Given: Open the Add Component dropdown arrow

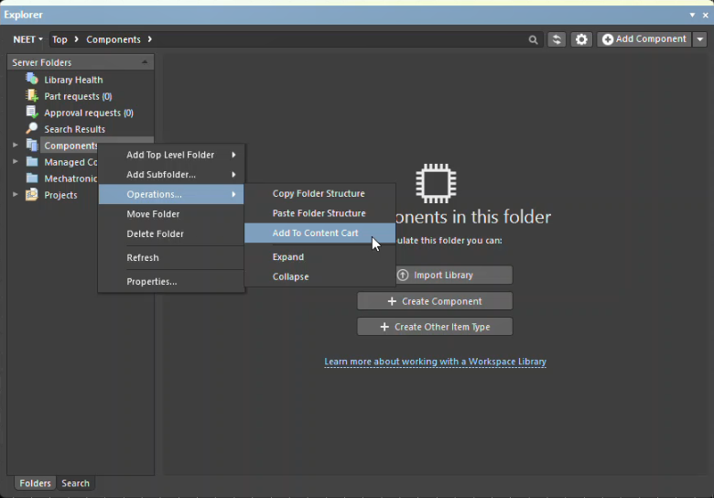Looking at the screenshot, I should [700, 39].
